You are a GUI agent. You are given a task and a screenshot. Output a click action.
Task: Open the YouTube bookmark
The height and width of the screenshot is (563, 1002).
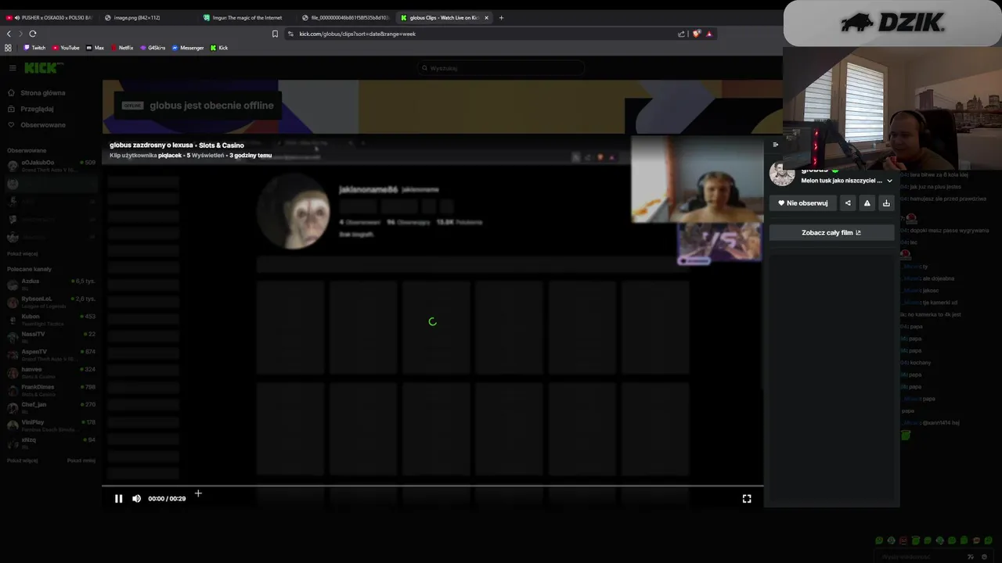[x=66, y=48]
